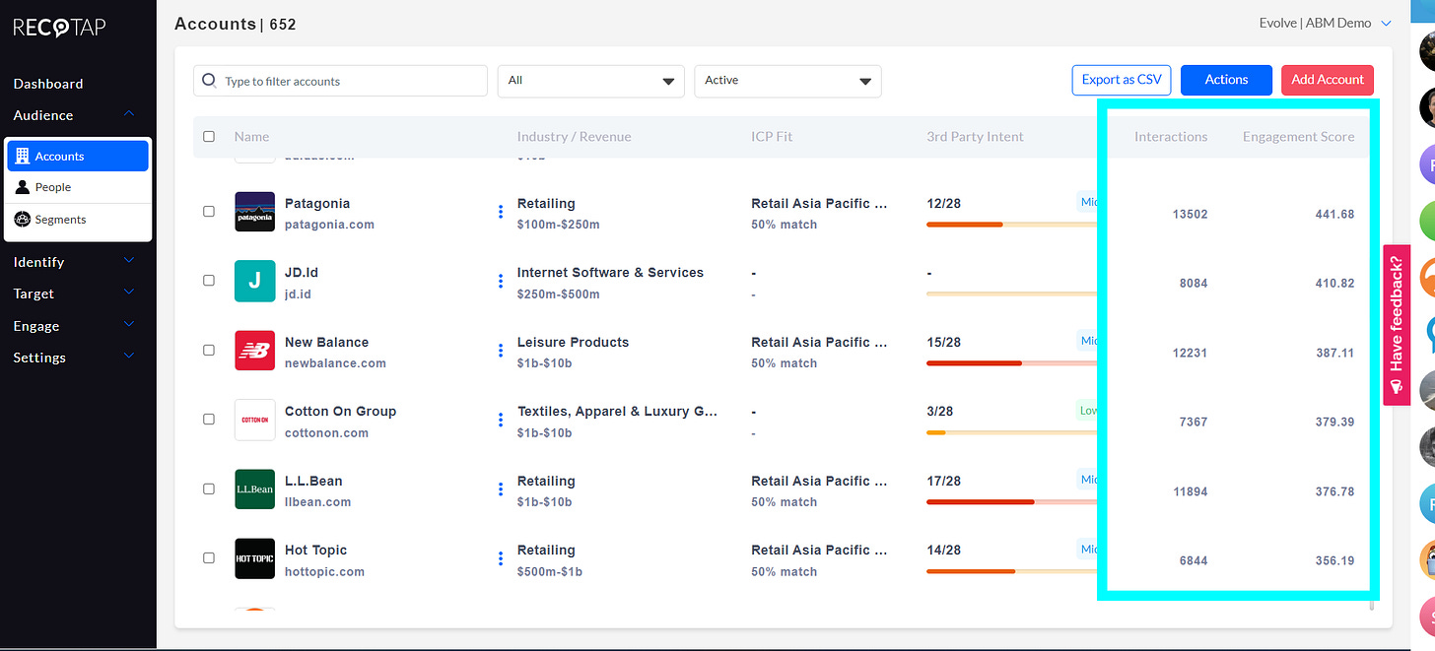The width and height of the screenshot is (1435, 651).
Task: Open the Accounts sidebar item
Action: [x=78, y=156]
